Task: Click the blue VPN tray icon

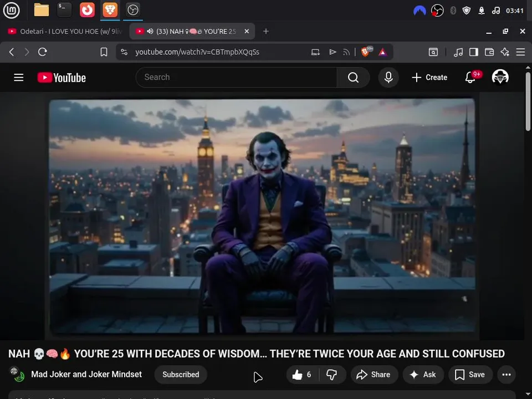Action: pos(420,11)
